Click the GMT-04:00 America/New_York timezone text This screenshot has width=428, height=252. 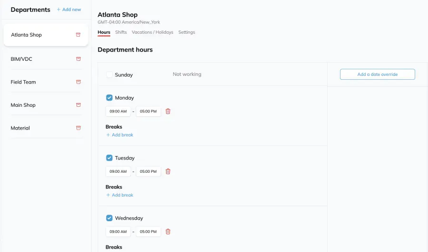129,22
